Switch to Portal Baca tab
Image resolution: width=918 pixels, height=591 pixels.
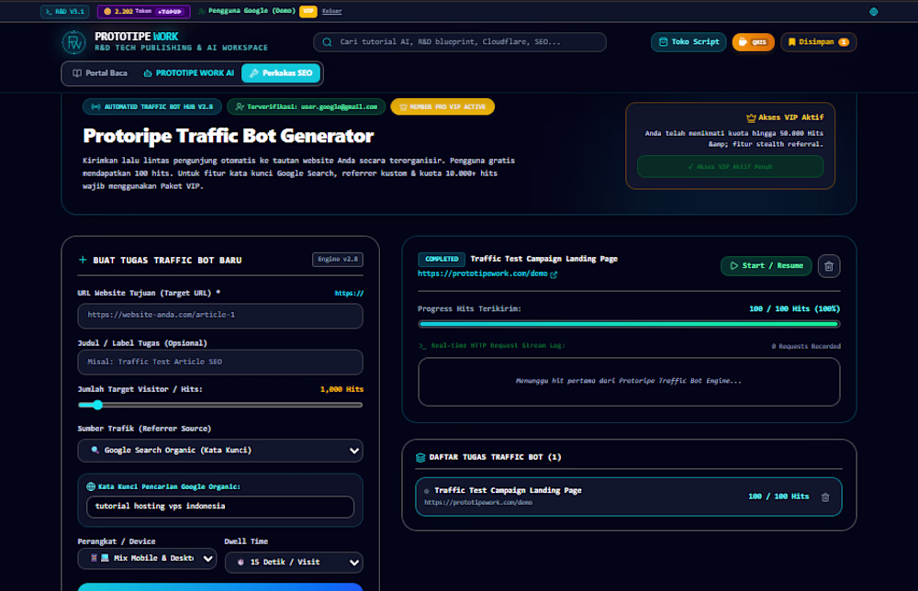coord(99,73)
